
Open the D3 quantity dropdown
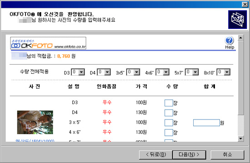[x=82, y=72]
